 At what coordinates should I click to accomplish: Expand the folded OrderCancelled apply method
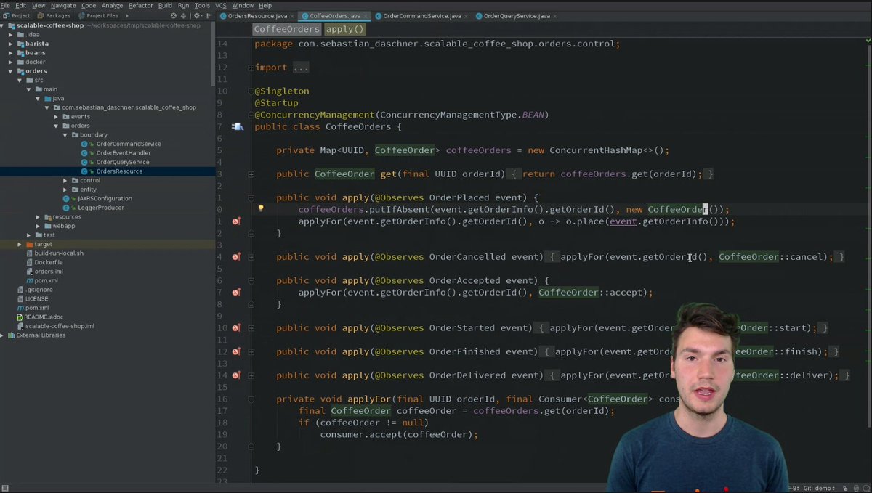tap(251, 256)
